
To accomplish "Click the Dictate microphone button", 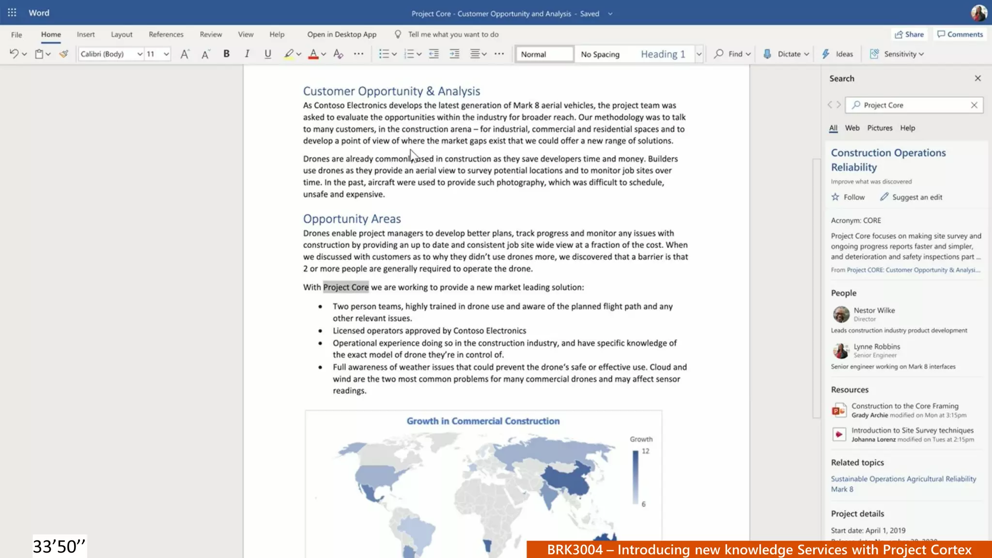I will point(768,54).
